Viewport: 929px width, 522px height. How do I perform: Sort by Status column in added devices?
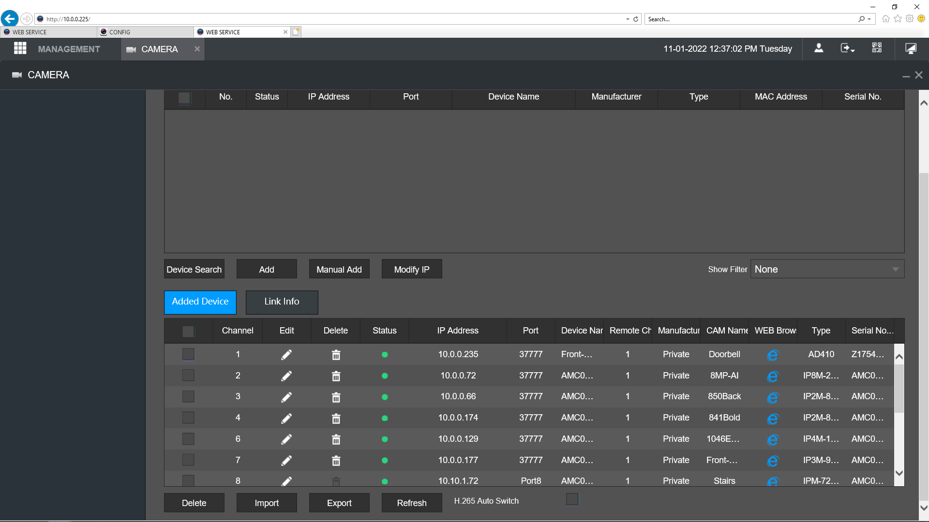click(x=385, y=331)
